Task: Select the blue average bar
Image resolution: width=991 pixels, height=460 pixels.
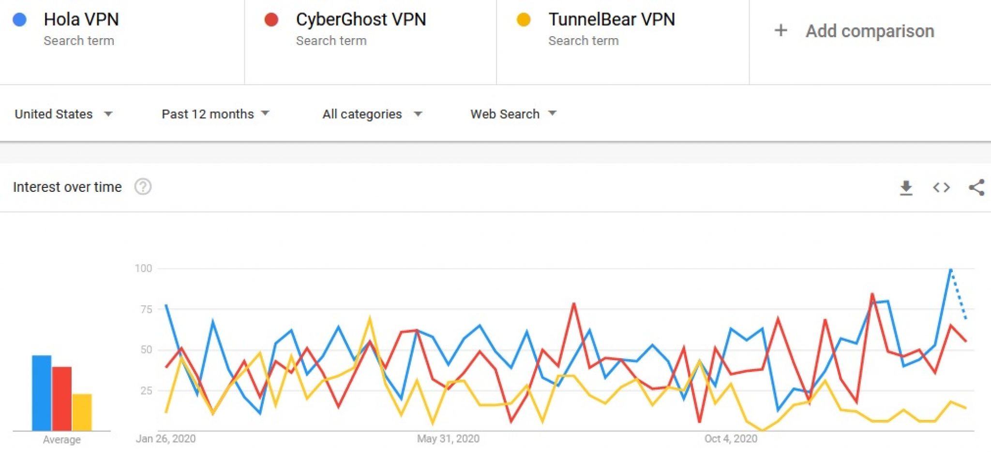Action: coord(42,393)
